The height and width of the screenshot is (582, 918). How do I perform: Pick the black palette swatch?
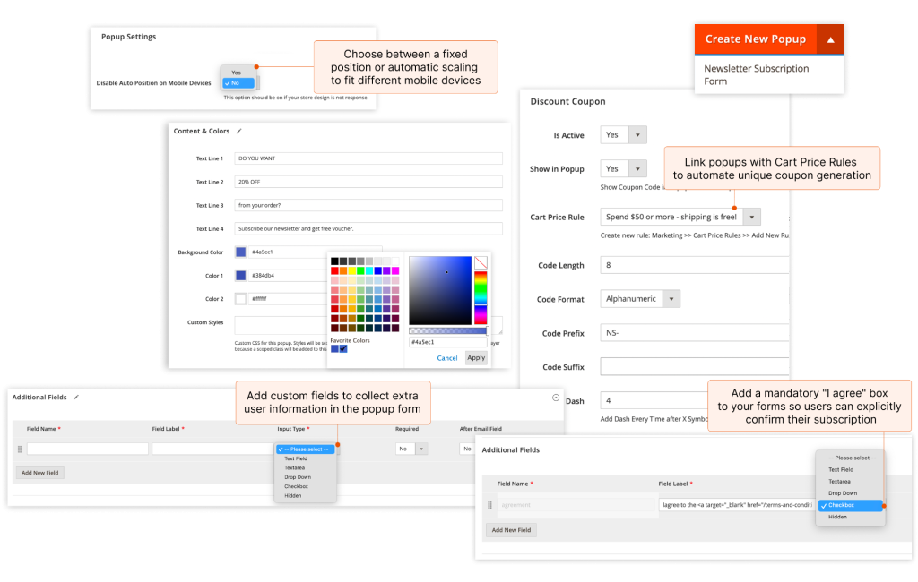[334, 261]
